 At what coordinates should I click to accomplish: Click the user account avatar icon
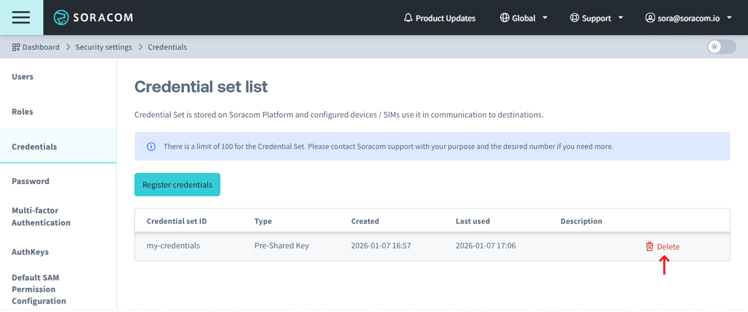(650, 18)
